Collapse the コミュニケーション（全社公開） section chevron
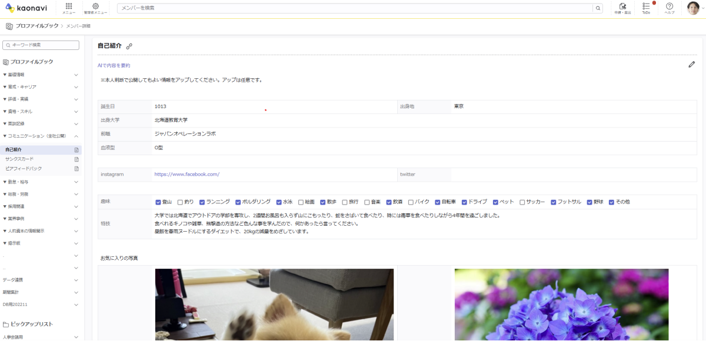The height and width of the screenshot is (341, 706). pyautogui.click(x=76, y=136)
